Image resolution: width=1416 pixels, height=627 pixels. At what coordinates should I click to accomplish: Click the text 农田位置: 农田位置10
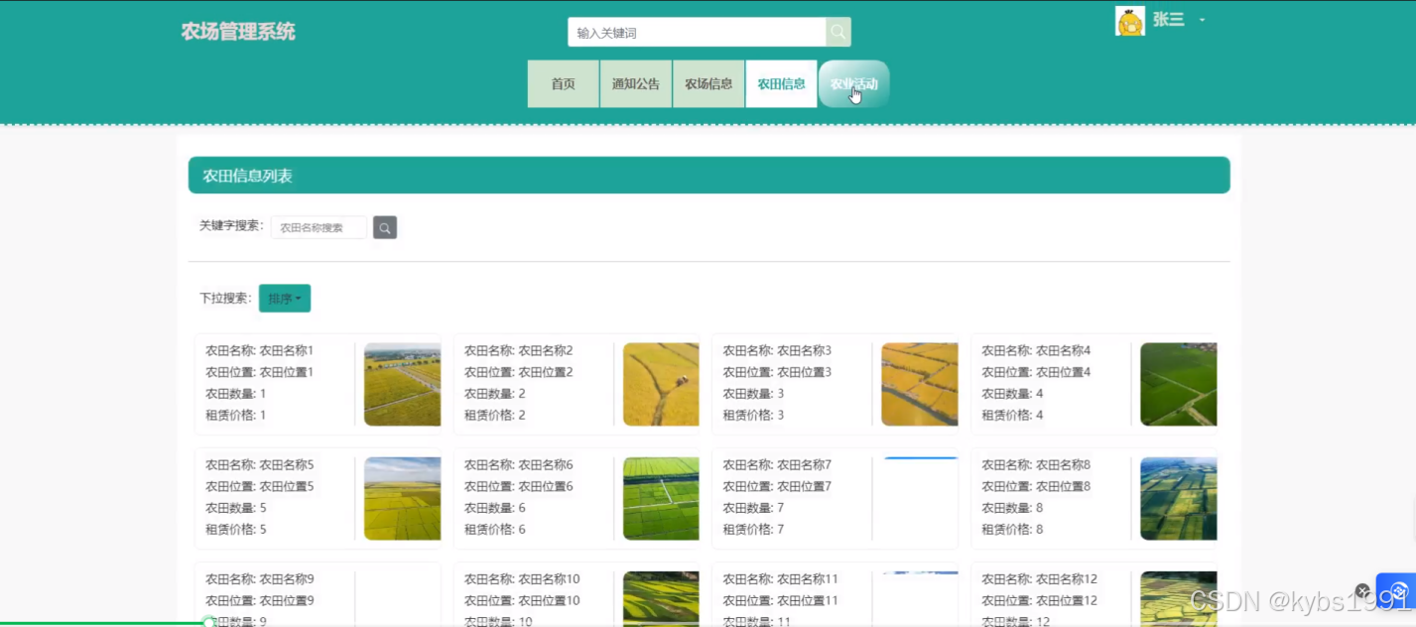(x=522, y=601)
